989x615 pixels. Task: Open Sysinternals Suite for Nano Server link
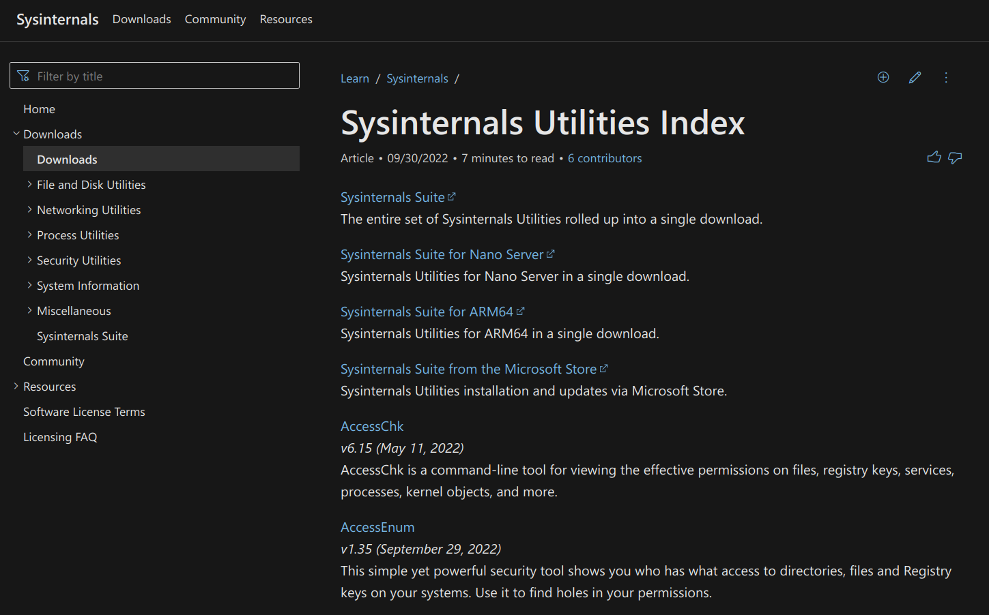[x=448, y=254]
